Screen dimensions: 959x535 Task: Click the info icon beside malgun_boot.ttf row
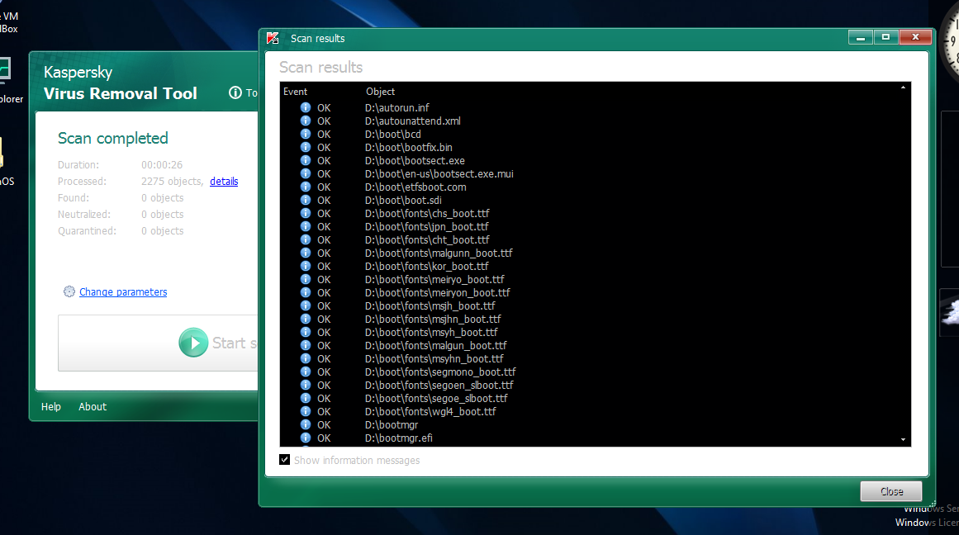[305, 345]
